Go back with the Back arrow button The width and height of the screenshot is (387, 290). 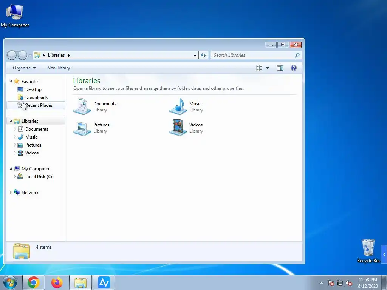12,55
